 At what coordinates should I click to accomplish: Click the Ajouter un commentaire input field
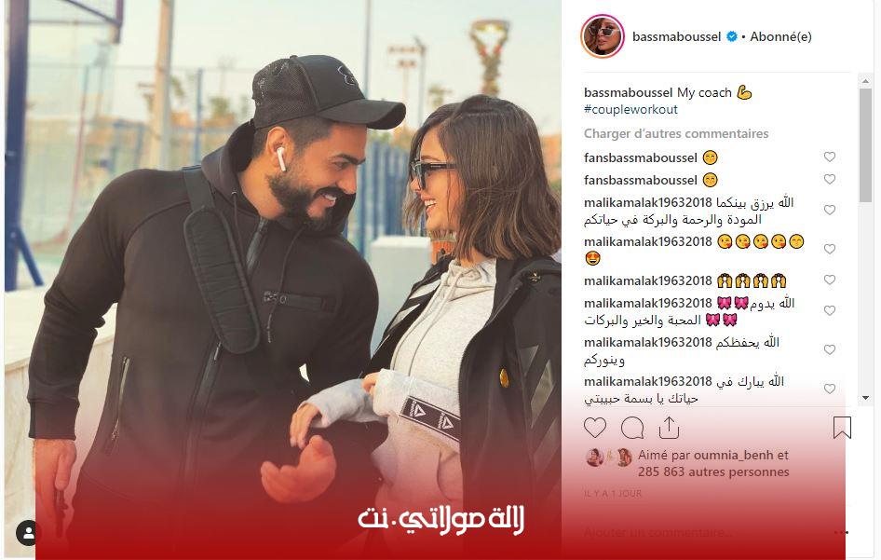point(705,532)
